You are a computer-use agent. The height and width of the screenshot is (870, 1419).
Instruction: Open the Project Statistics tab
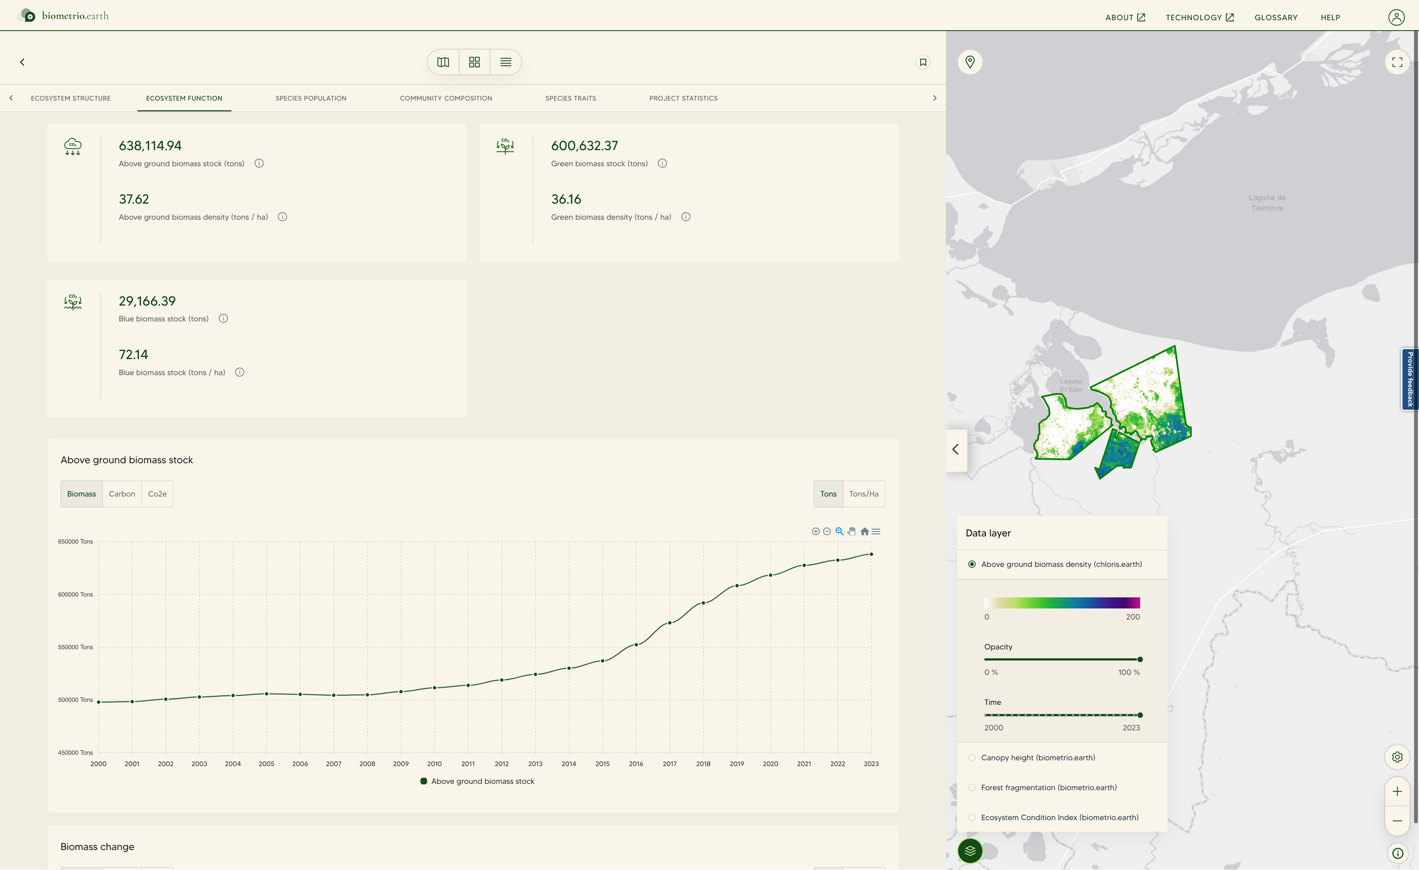(x=683, y=98)
